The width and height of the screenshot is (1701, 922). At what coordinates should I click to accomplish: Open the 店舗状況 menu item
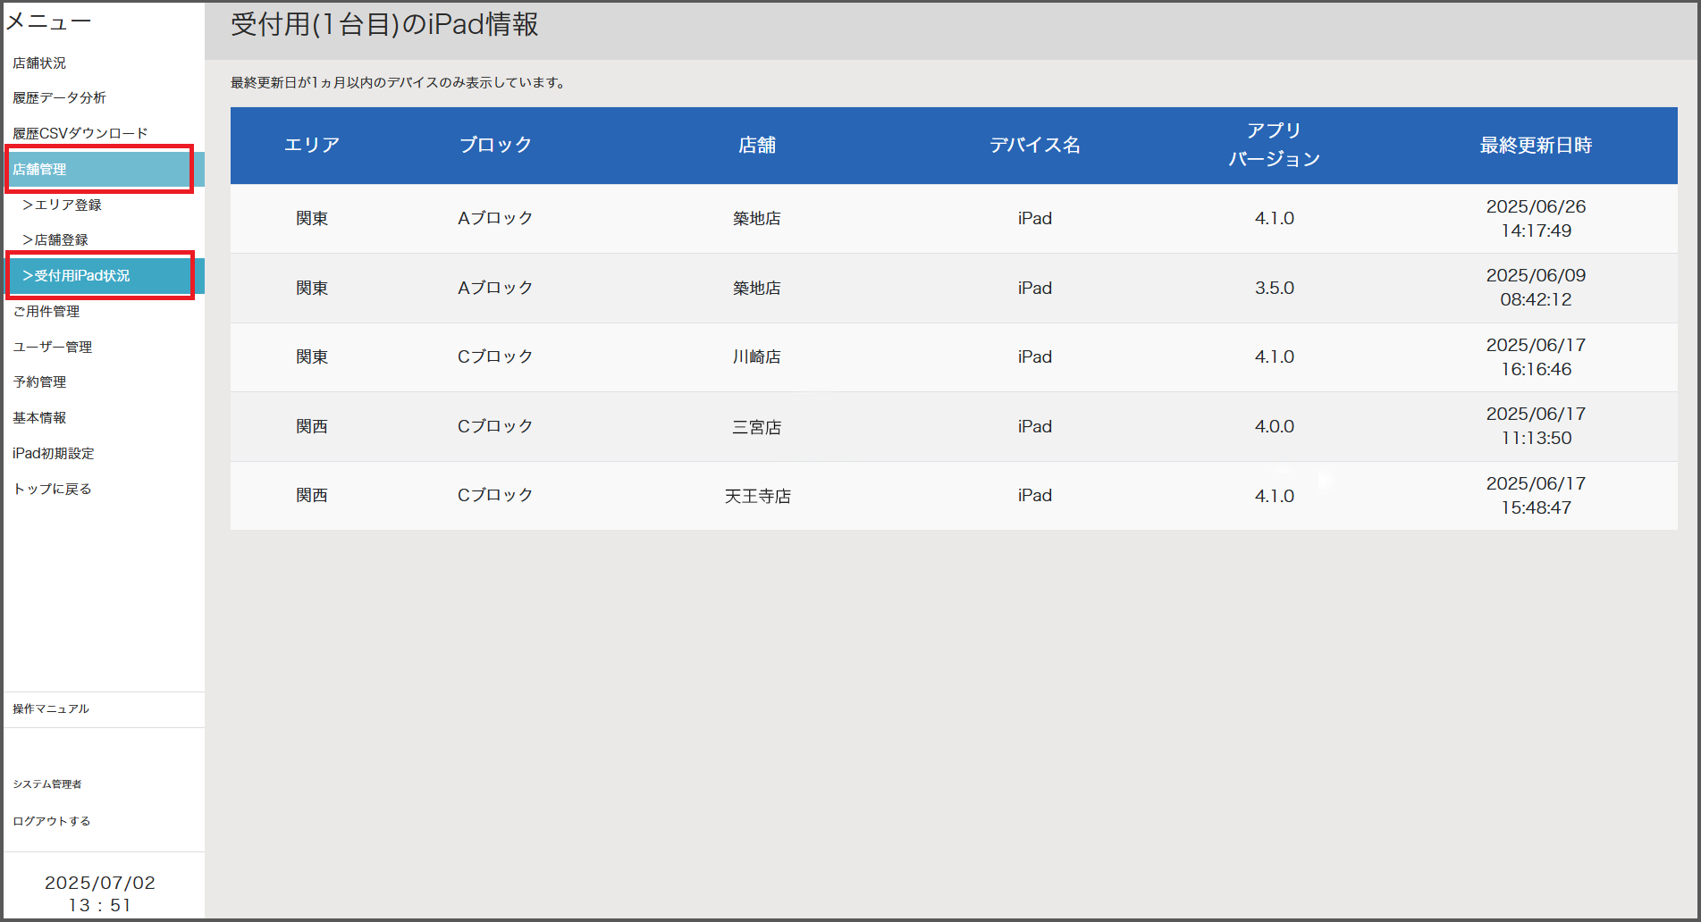tap(39, 63)
